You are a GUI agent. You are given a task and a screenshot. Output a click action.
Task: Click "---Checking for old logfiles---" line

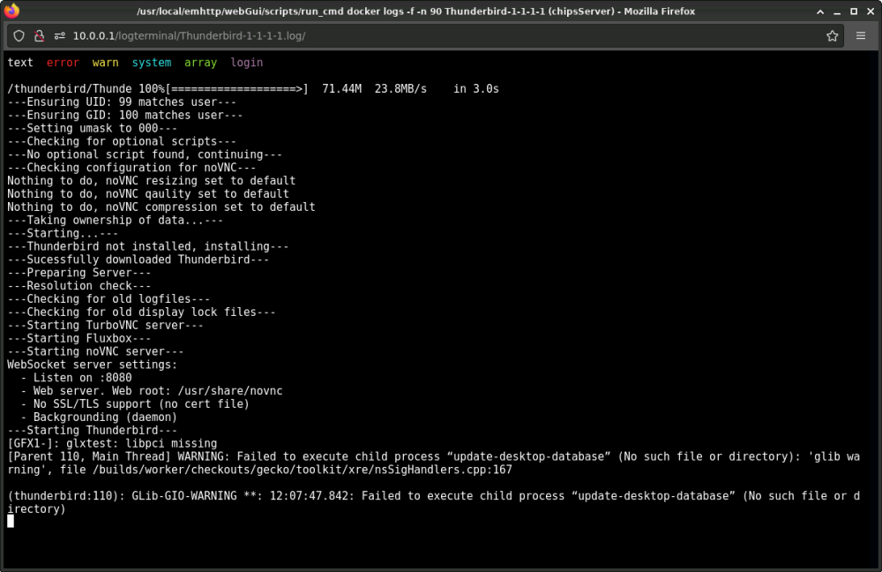(108, 299)
